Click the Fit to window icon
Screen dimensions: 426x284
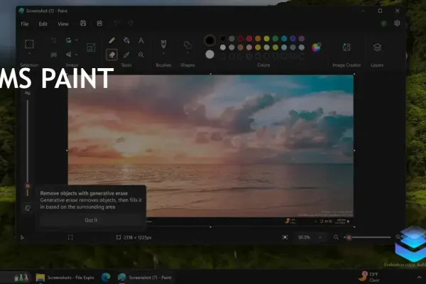(x=285, y=237)
